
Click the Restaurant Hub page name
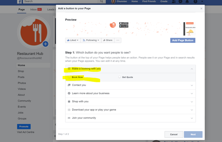[30, 54]
